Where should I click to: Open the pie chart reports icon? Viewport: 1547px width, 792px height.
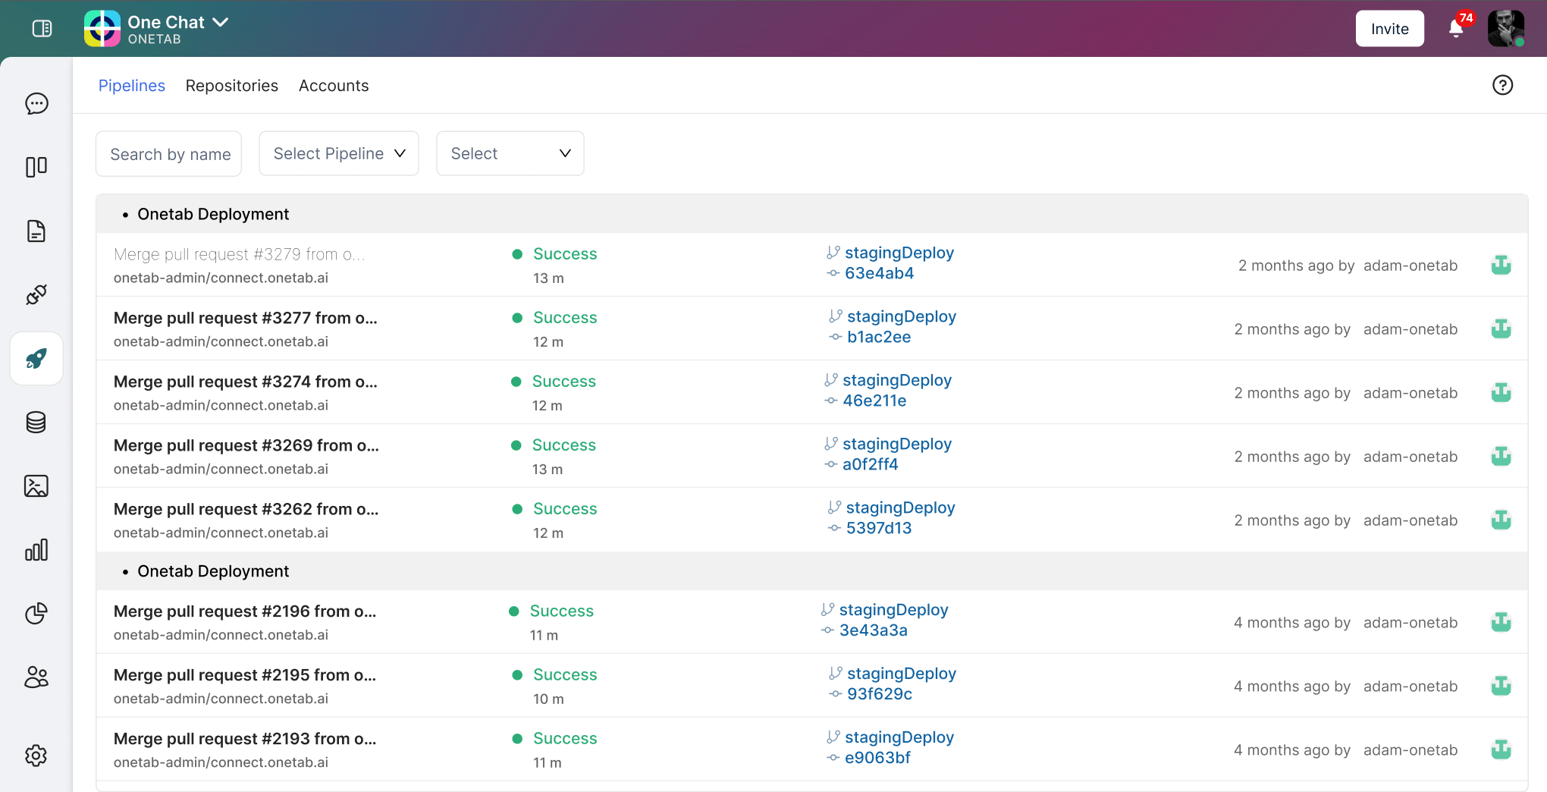point(36,613)
